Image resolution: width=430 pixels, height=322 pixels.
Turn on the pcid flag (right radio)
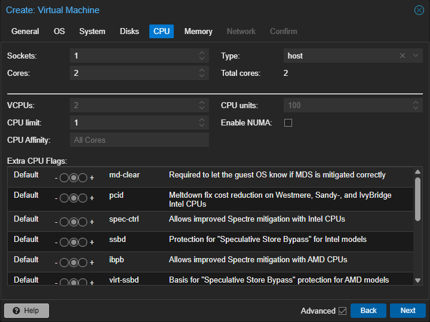(82, 198)
